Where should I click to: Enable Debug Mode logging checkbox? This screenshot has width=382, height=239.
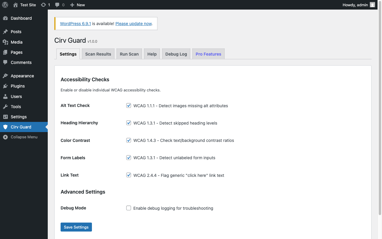(129, 208)
